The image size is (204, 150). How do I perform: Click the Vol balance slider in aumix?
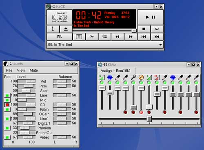pos(62,82)
